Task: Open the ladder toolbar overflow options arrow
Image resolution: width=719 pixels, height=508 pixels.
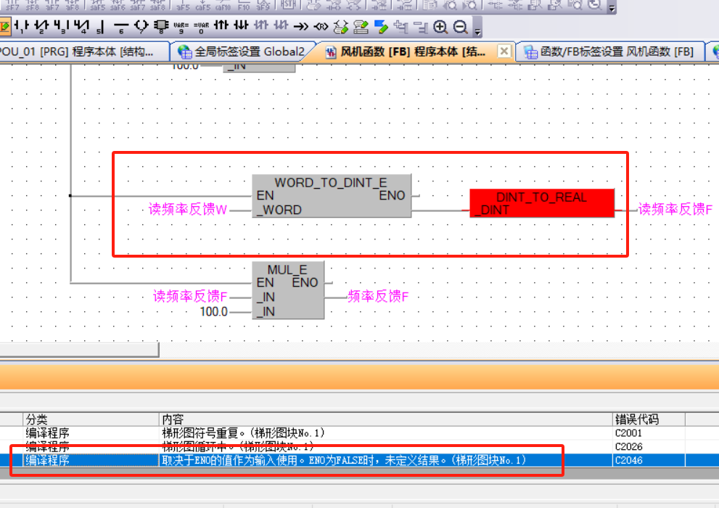Action: pyautogui.click(x=477, y=30)
